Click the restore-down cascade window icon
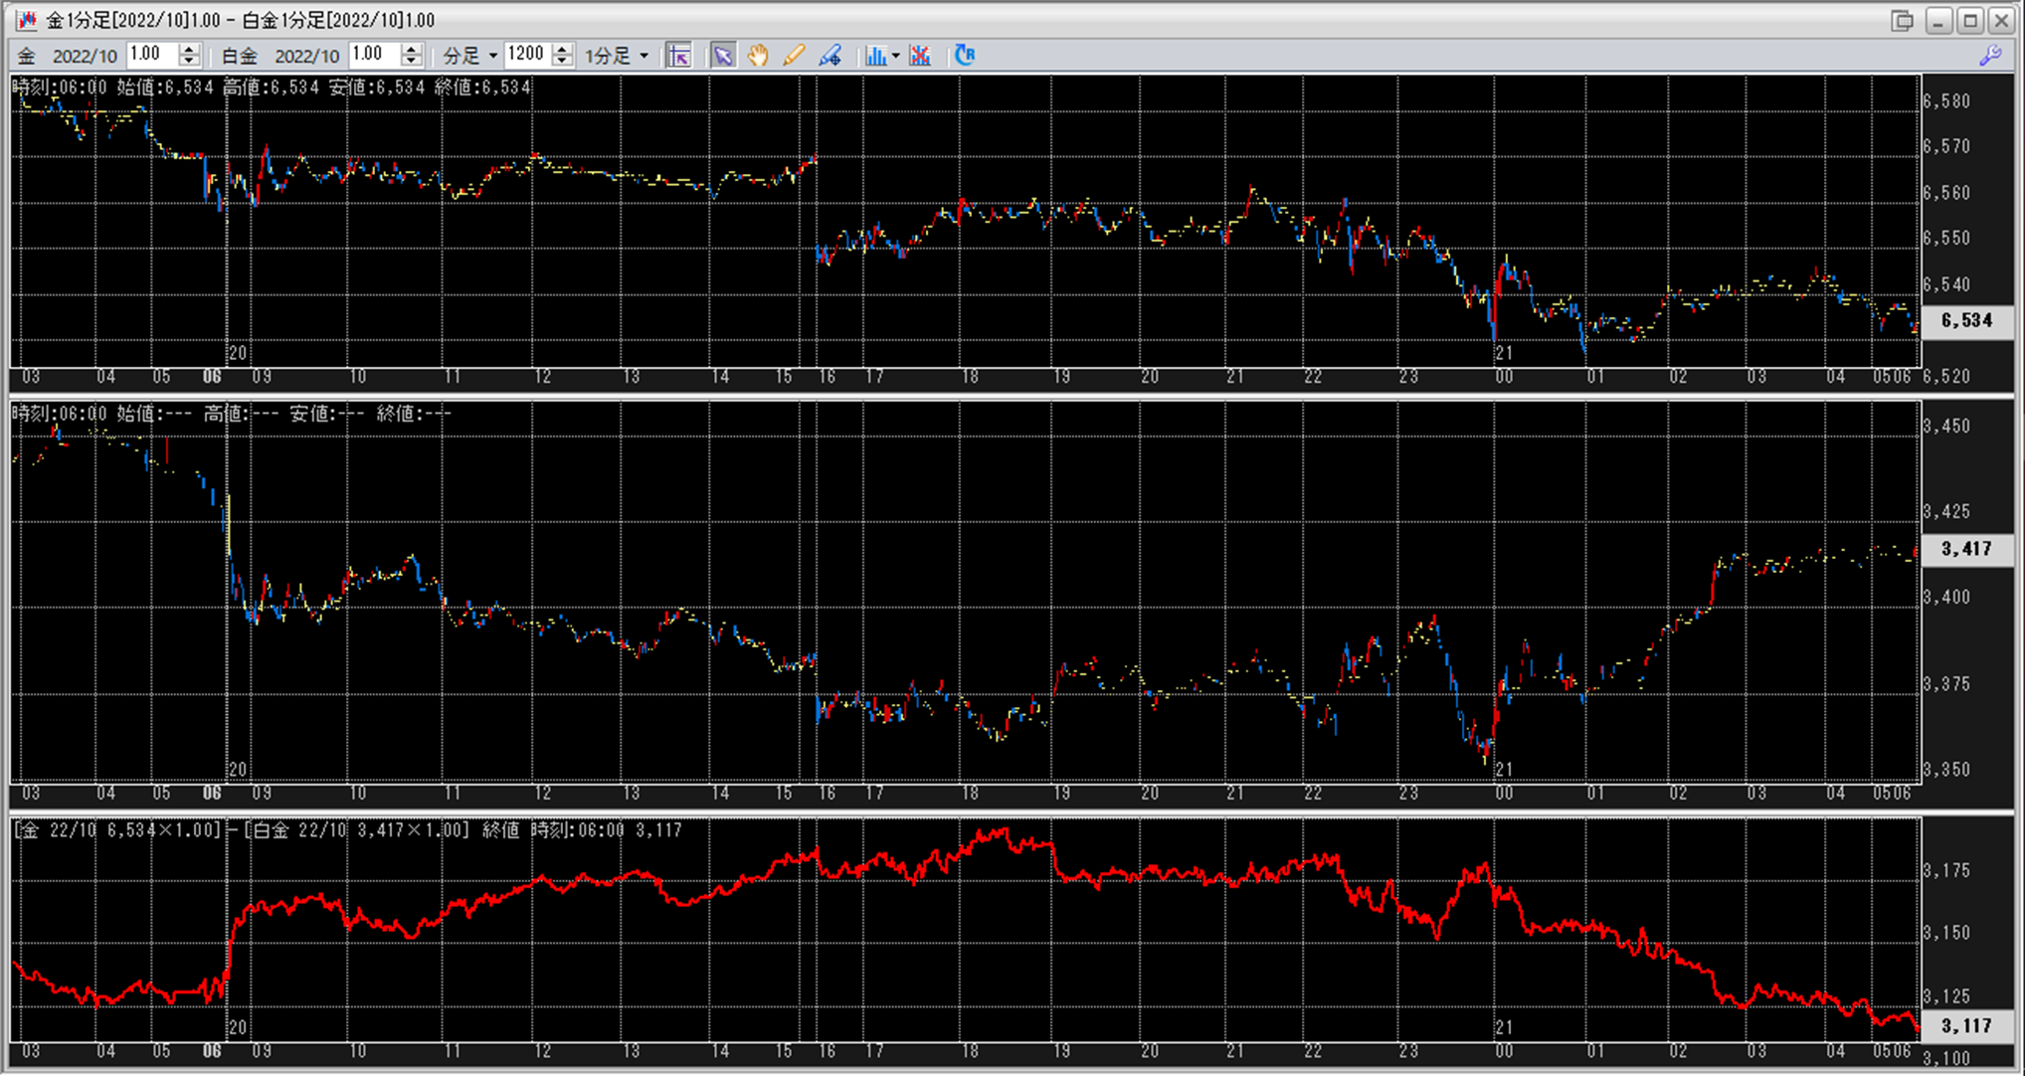Screen dimensions: 2025x1076 tap(1903, 21)
